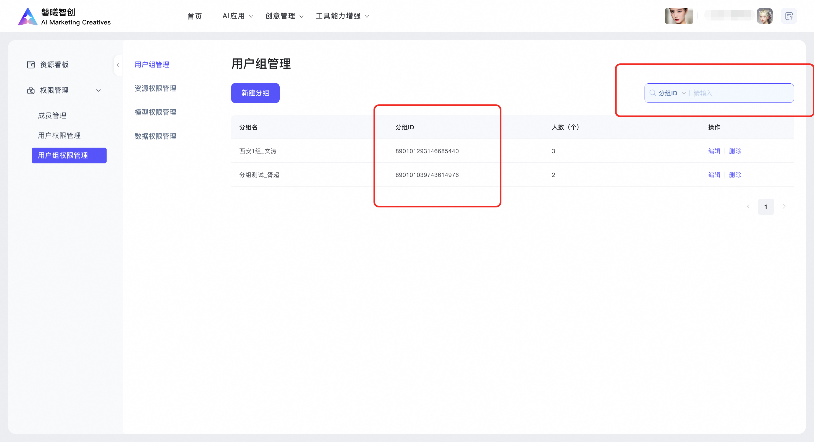Edit the 分组测试_胥超 group
The height and width of the screenshot is (442, 814).
[714, 175]
